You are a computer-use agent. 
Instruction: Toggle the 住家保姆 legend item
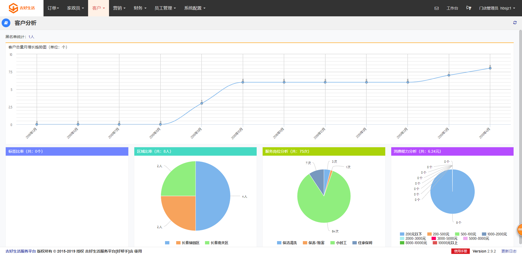pyautogui.click(x=362, y=243)
